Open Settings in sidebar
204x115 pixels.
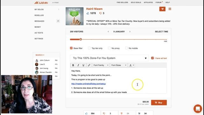tap(39, 39)
